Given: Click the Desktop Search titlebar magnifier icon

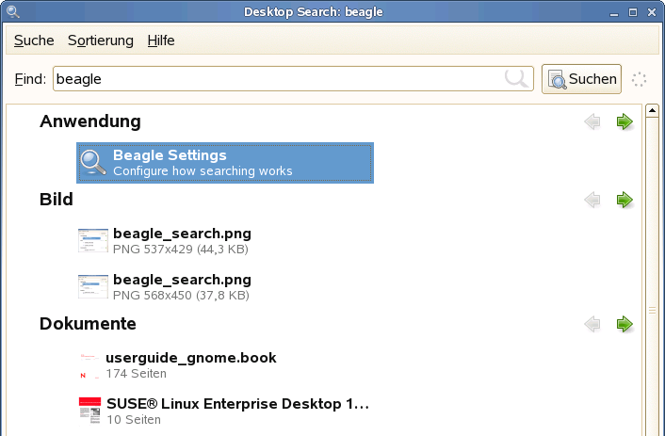Looking at the screenshot, I should [13, 11].
